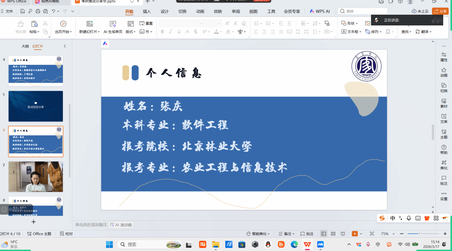Toggle normal view mode in status bar

click(x=323, y=234)
